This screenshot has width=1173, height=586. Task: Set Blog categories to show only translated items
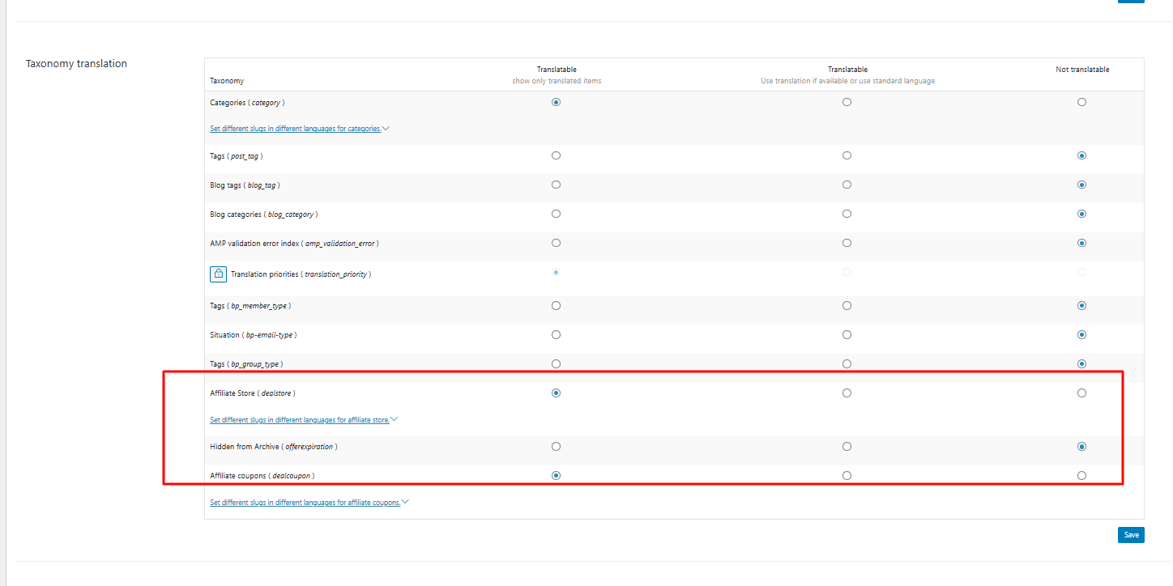(556, 214)
